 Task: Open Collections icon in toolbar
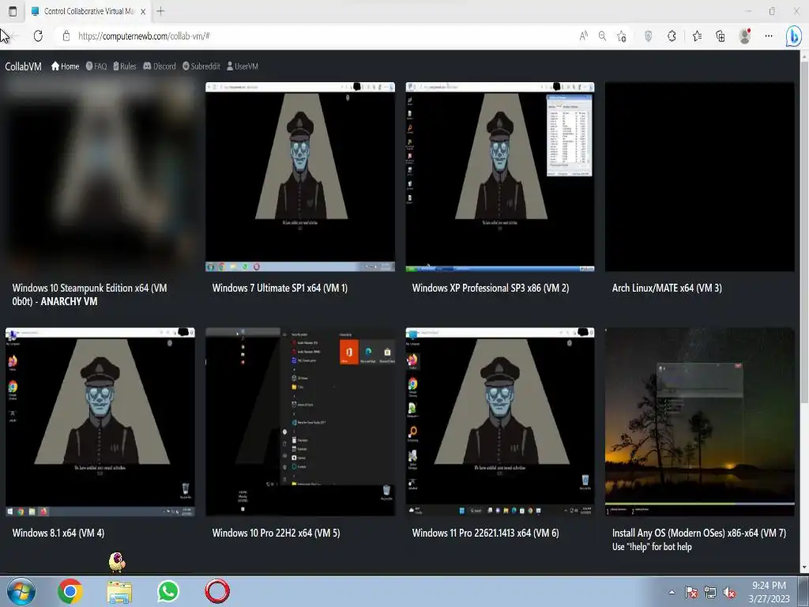pos(721,36)
